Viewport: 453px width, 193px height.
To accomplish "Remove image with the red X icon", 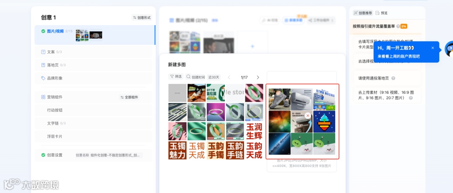I will 308,116.
